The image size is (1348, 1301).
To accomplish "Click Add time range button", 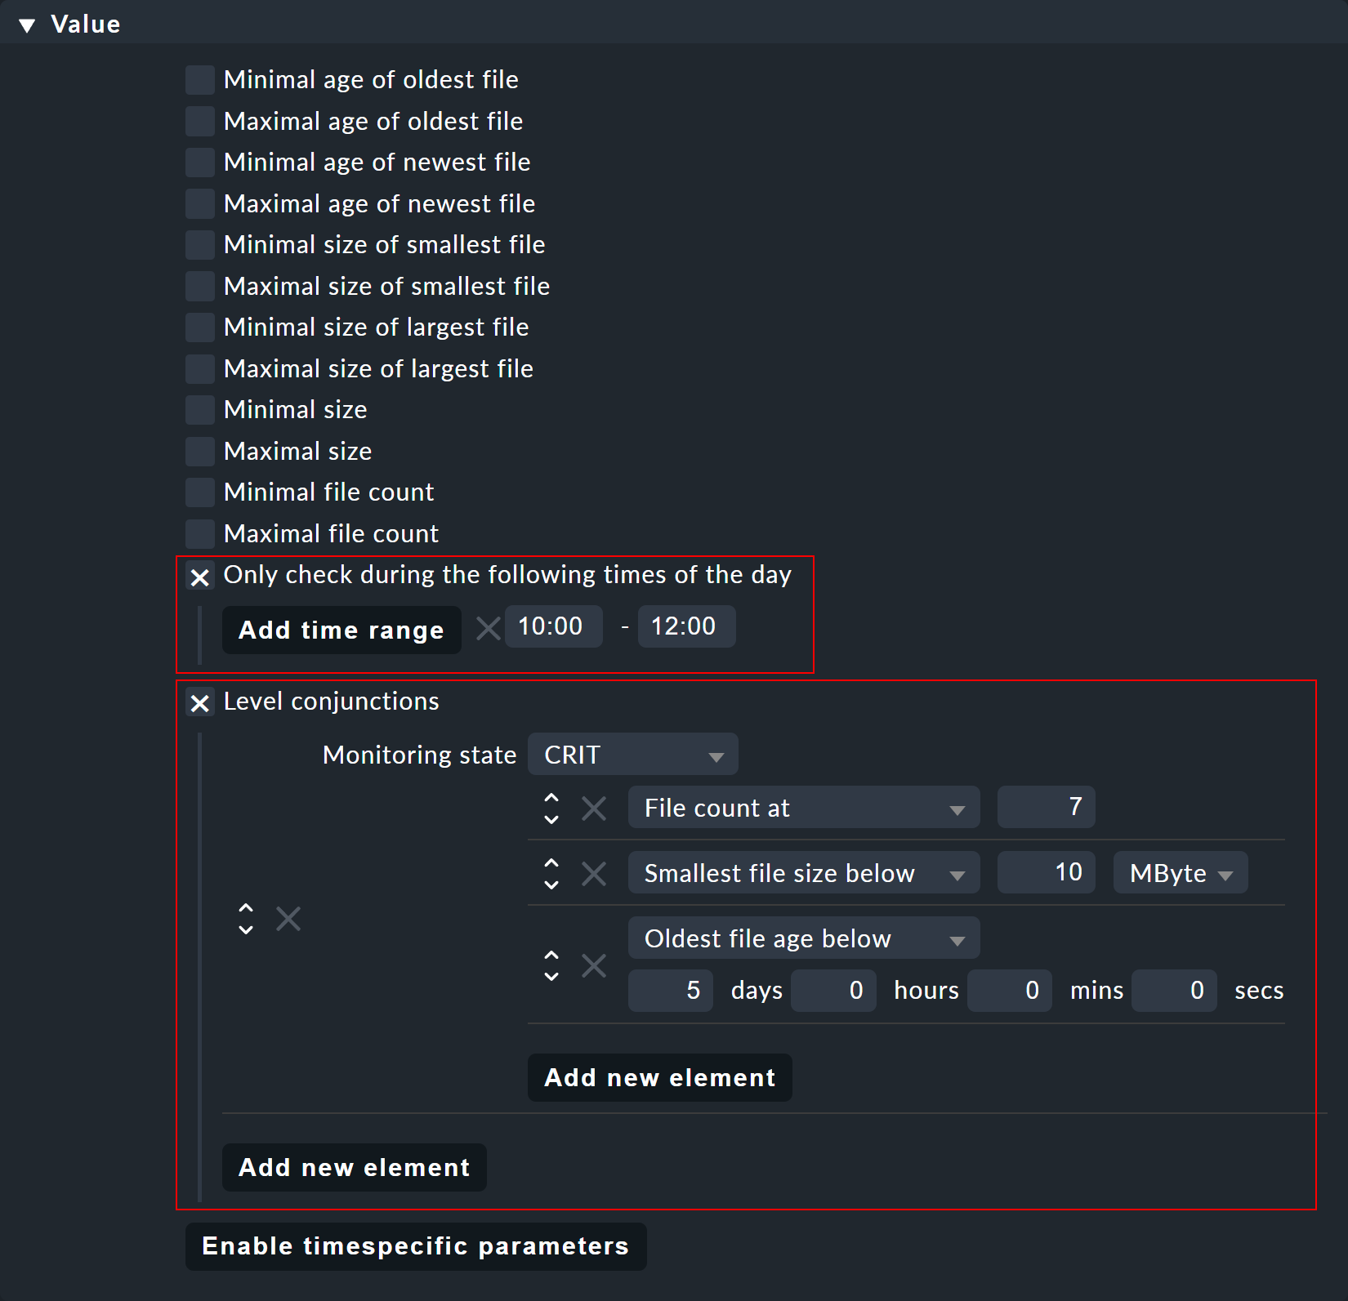I will pos(341,630).
